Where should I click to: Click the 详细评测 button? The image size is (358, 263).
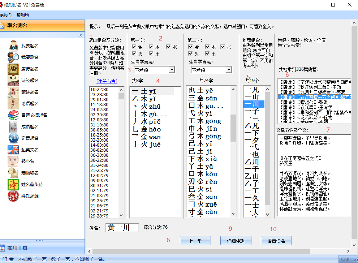point(236,241)
